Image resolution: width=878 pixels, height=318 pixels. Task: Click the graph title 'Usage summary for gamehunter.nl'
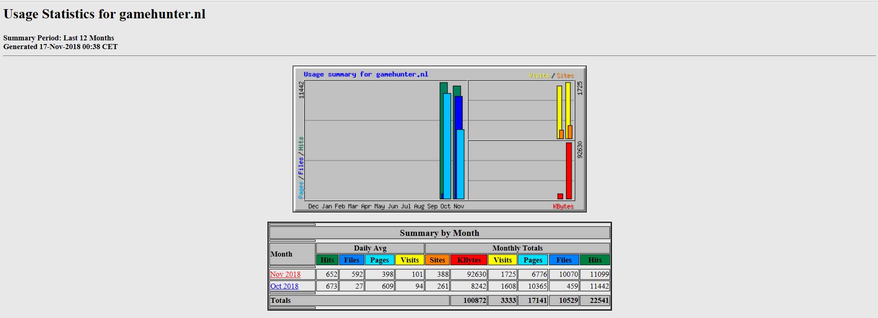coord(366,74)
